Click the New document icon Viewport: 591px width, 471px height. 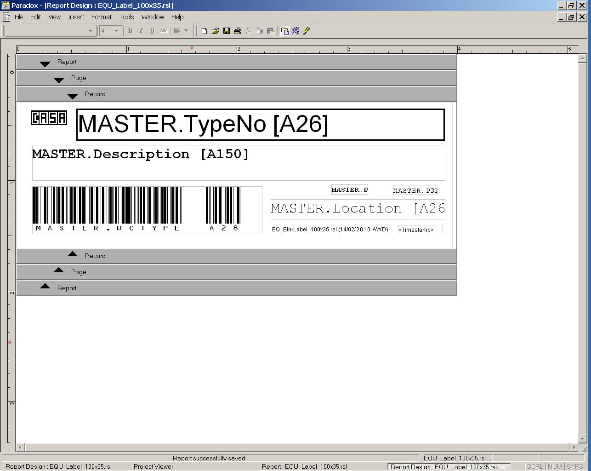tap(205, 31)
